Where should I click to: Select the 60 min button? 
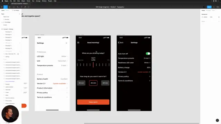pos(105,83)
